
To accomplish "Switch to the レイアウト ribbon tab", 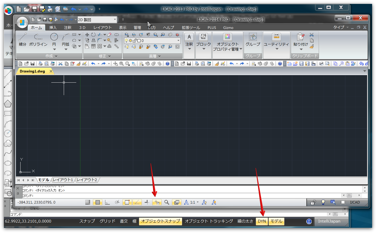I will coord(103,27).
